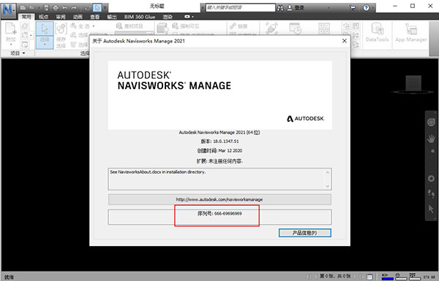
Task: Open the Autodesk store shopping cart icon
Action: 353,8
